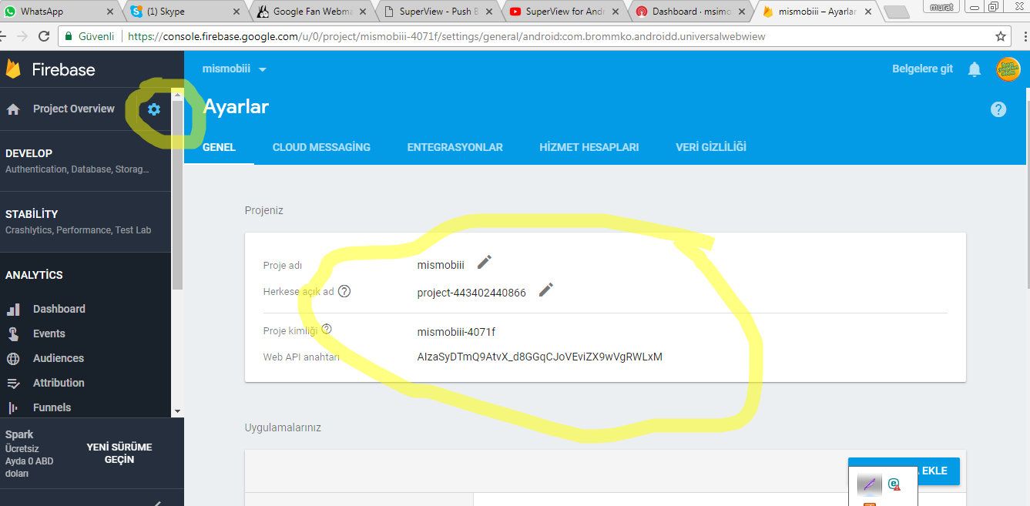The width and height of the screenshot is (1030, 506).
Task: Click the Dashboard analytics icon
Action: pyautogui.click(x=13, y=309)
